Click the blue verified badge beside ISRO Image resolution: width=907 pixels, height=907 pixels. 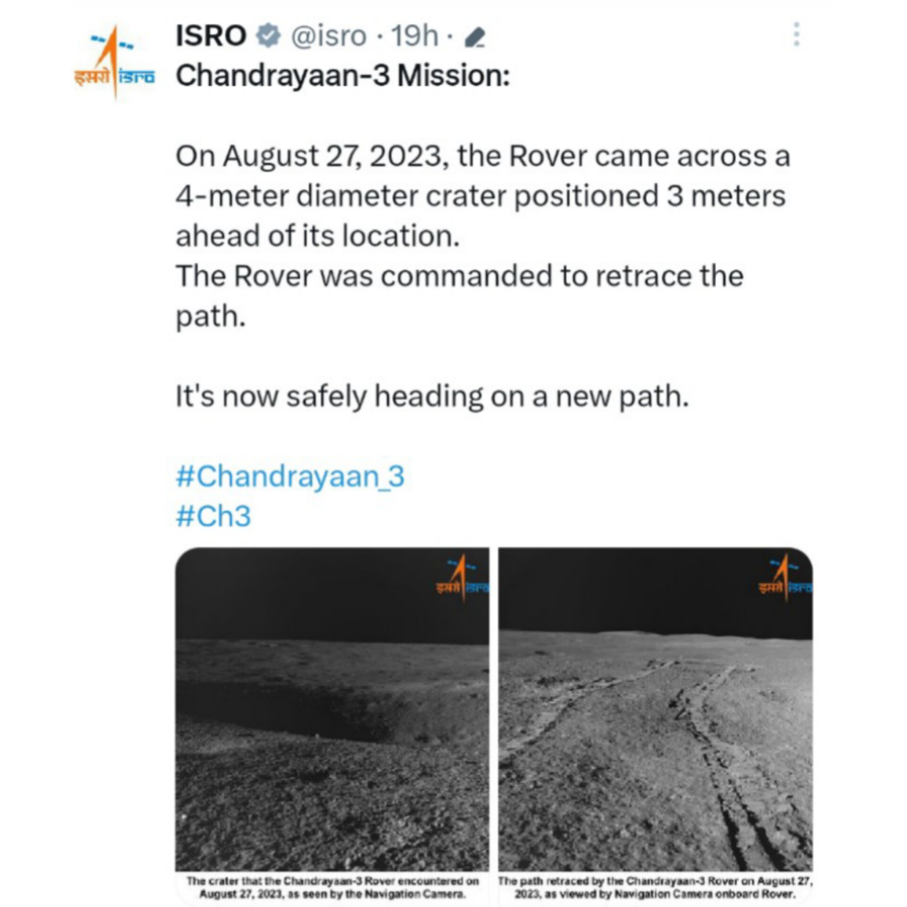pyautogui.click(x=268, y=36)
